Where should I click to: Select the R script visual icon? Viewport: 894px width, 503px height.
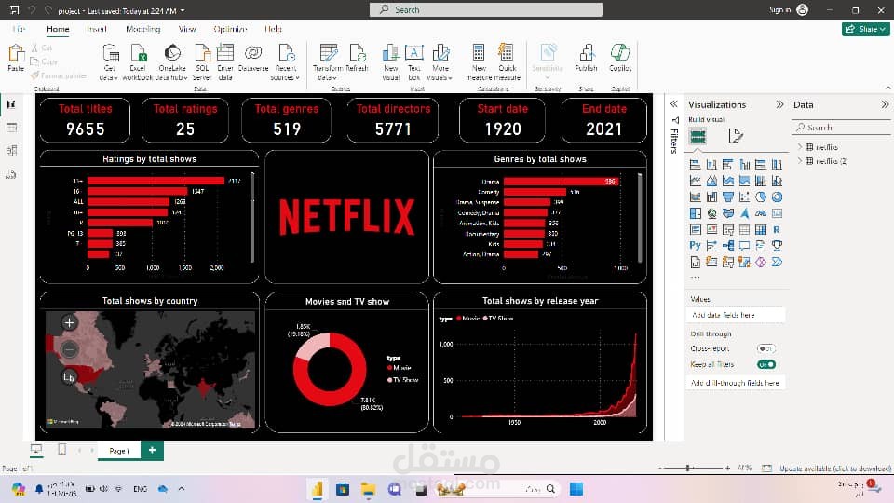point(777,230)
